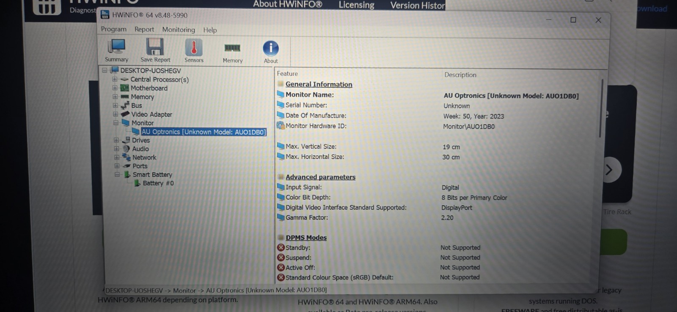
Task: Click About HWiNFO tab on background webpage
Action: coord(288,4)
